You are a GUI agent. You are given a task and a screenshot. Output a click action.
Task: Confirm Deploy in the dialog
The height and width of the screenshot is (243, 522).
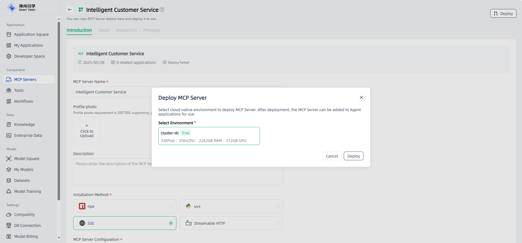click(354, 156)
